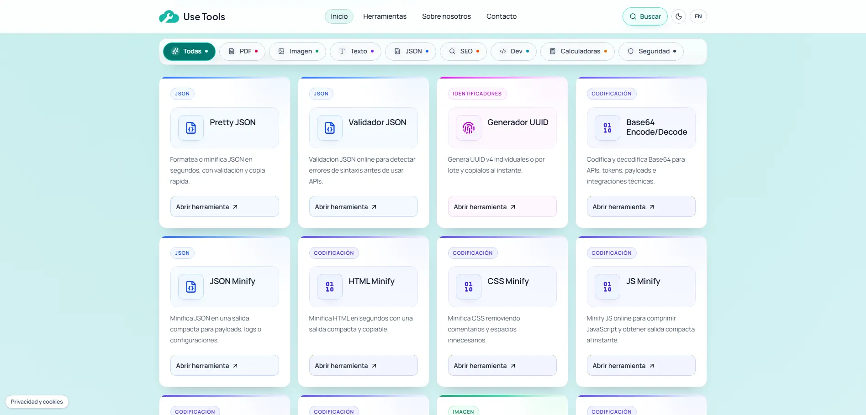Click the Generador UUID fingerprint icon

point(468,128)
